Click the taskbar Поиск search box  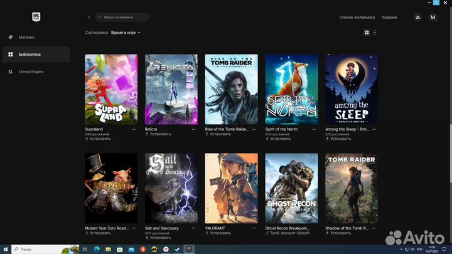pos(45,249)
